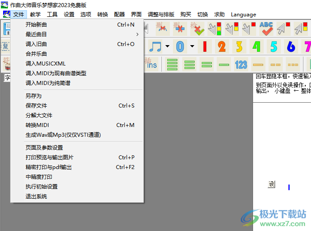Select the yellow number 3 note
311x231 pixels.
tap(239, 46)
